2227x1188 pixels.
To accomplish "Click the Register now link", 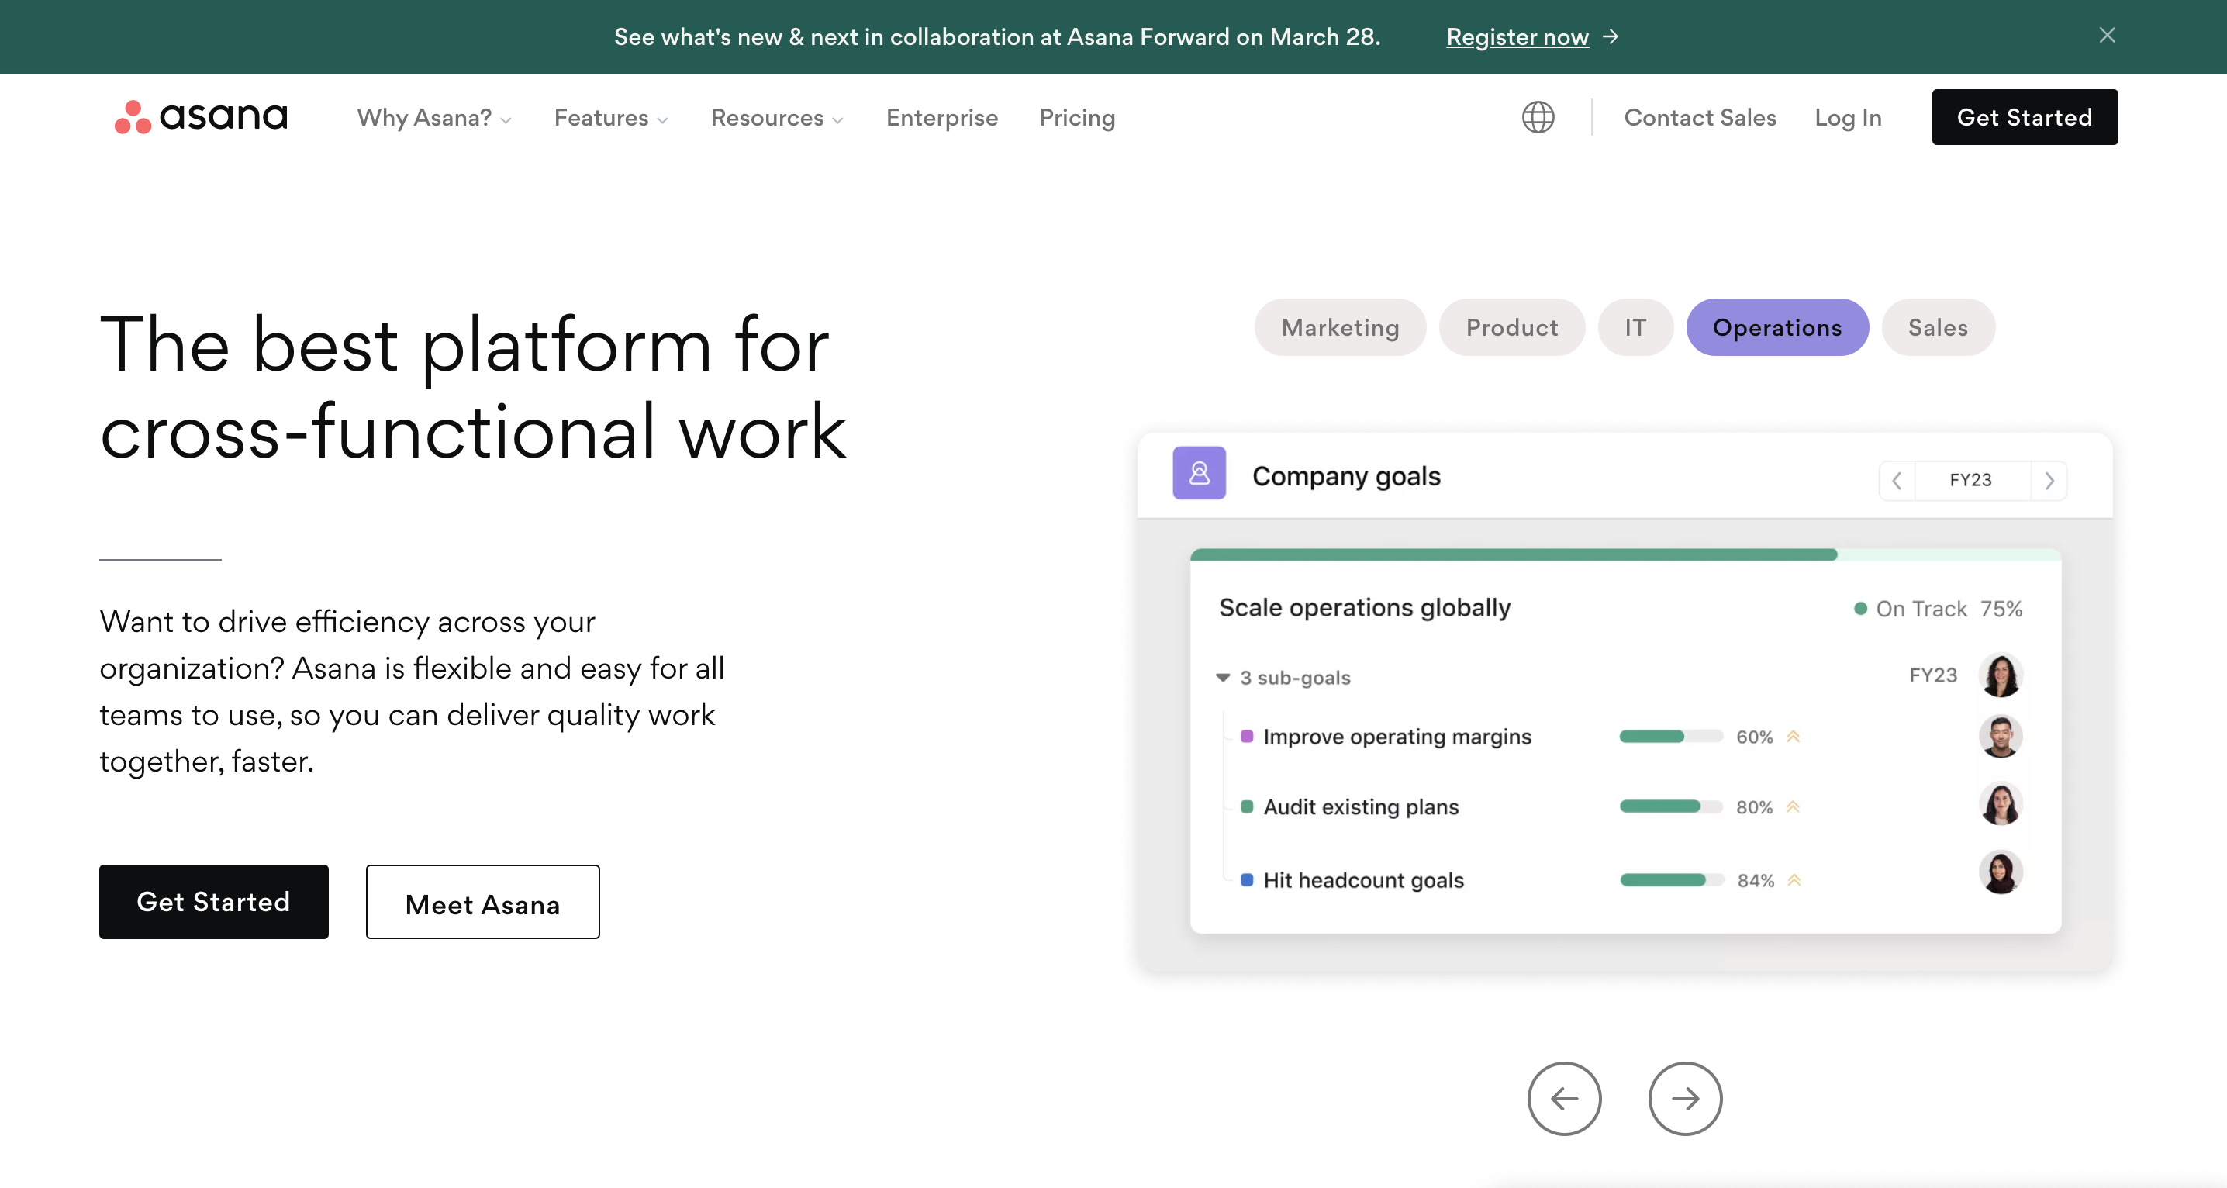I will click(1517, 36).
